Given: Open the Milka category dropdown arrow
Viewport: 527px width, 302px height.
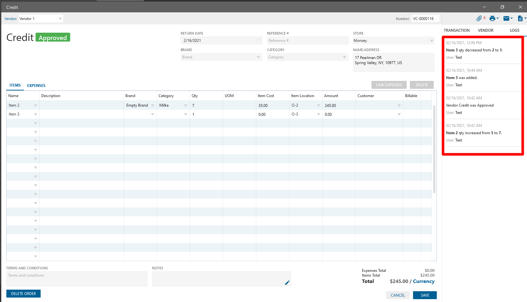Looking at the screenshot, I should pos(186,105).
